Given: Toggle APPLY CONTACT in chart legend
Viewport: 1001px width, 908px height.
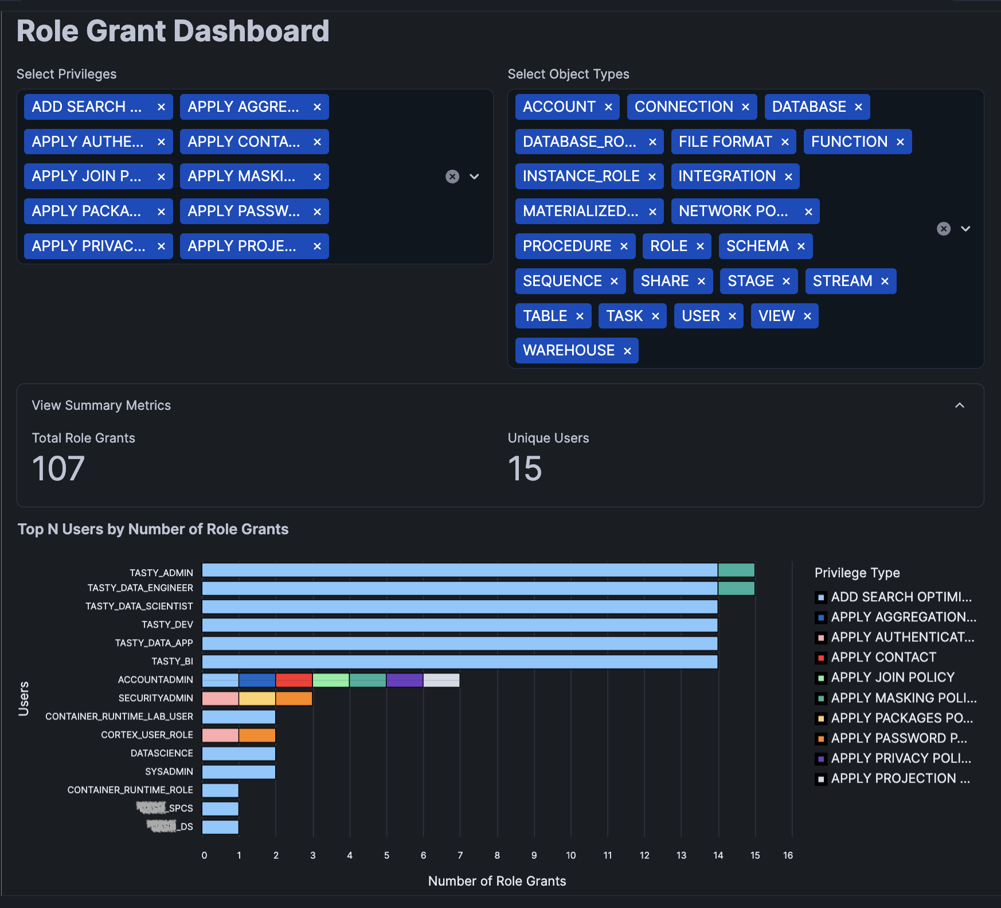Looking at the screenshot, I should pos(883,657).
